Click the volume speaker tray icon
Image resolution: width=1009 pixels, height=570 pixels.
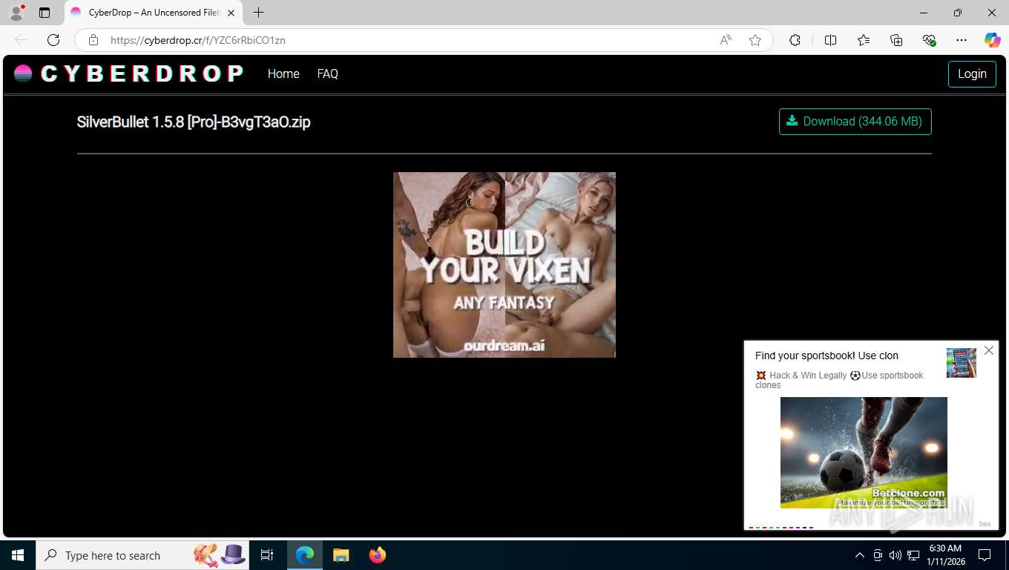(895, 555)
